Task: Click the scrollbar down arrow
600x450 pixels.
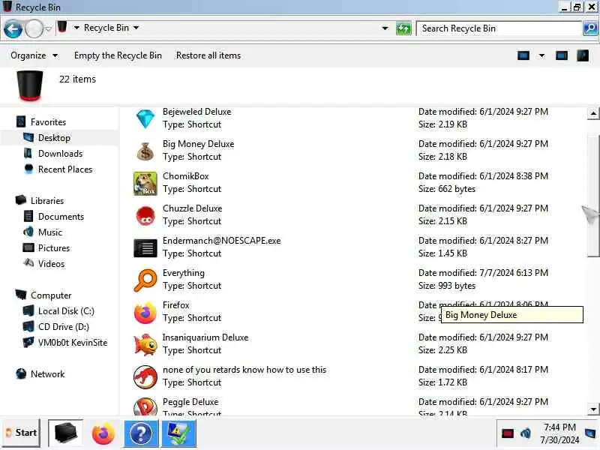Action: pos(593,409)
